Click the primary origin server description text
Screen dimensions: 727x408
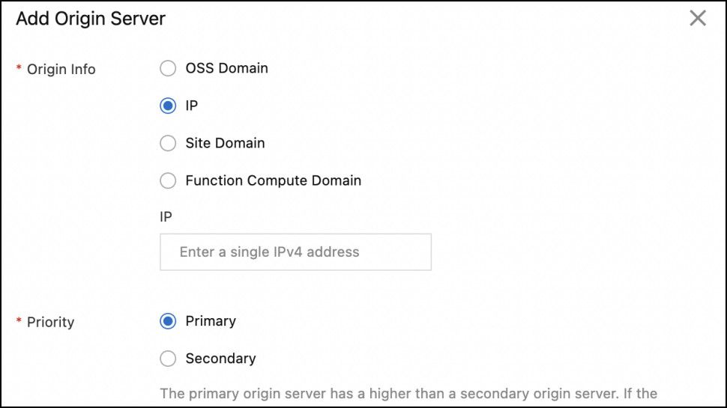coord(408,393)
